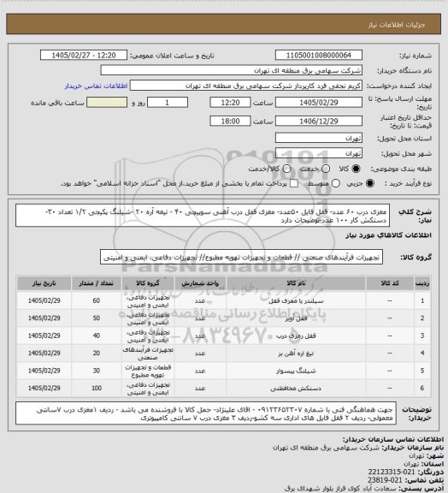Click the واحد شمارش column header
The width and height of the screenshot is (448, 493).
tap(200, 283)
